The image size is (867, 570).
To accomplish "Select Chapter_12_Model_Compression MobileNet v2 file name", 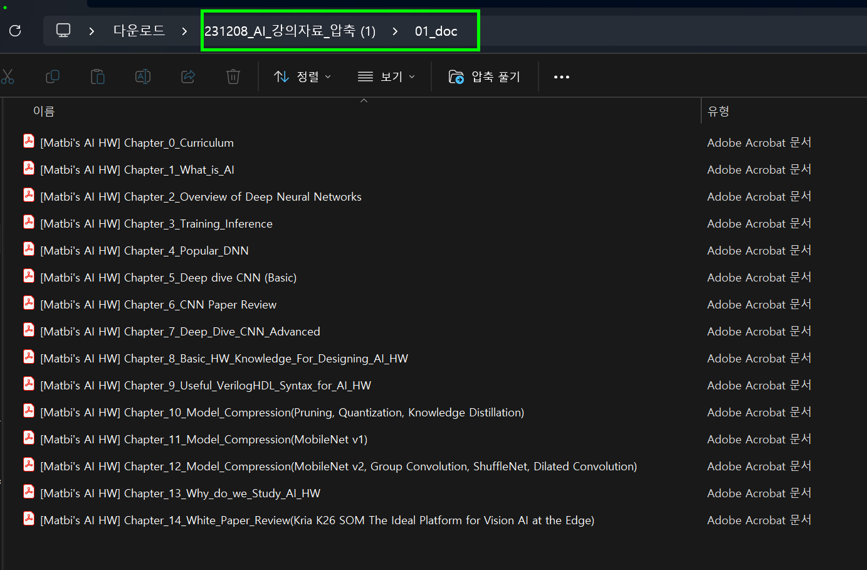I will [x=339, y=467].
